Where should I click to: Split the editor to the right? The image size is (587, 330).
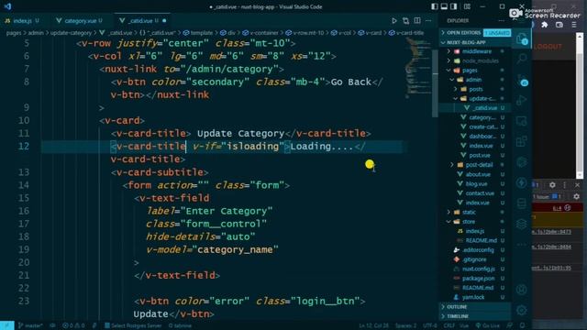417,21
